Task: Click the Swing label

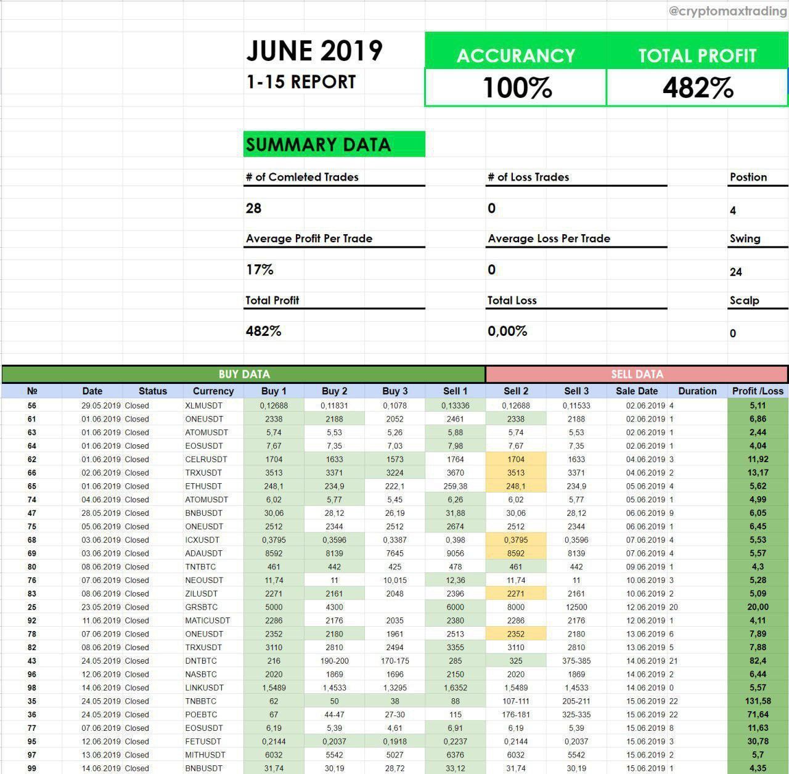Action: point(745,238)
